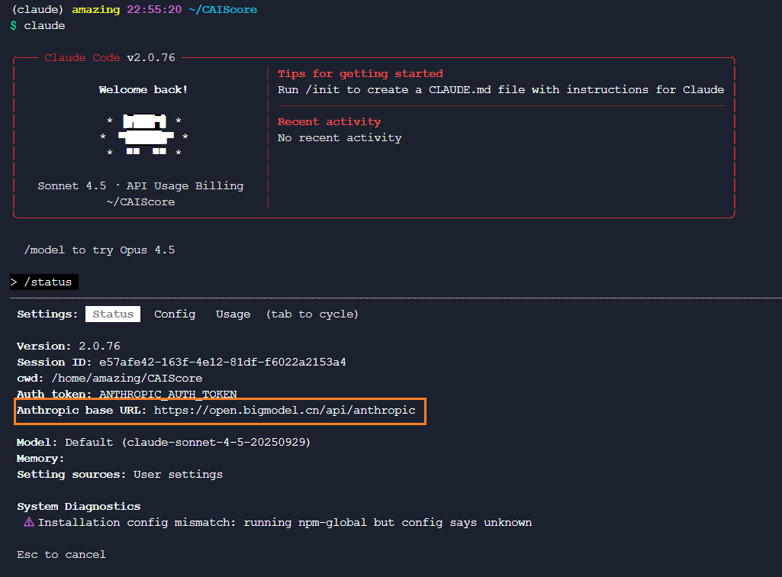
Task: Click the System Diagnostics heading
Action: [79, 506]
